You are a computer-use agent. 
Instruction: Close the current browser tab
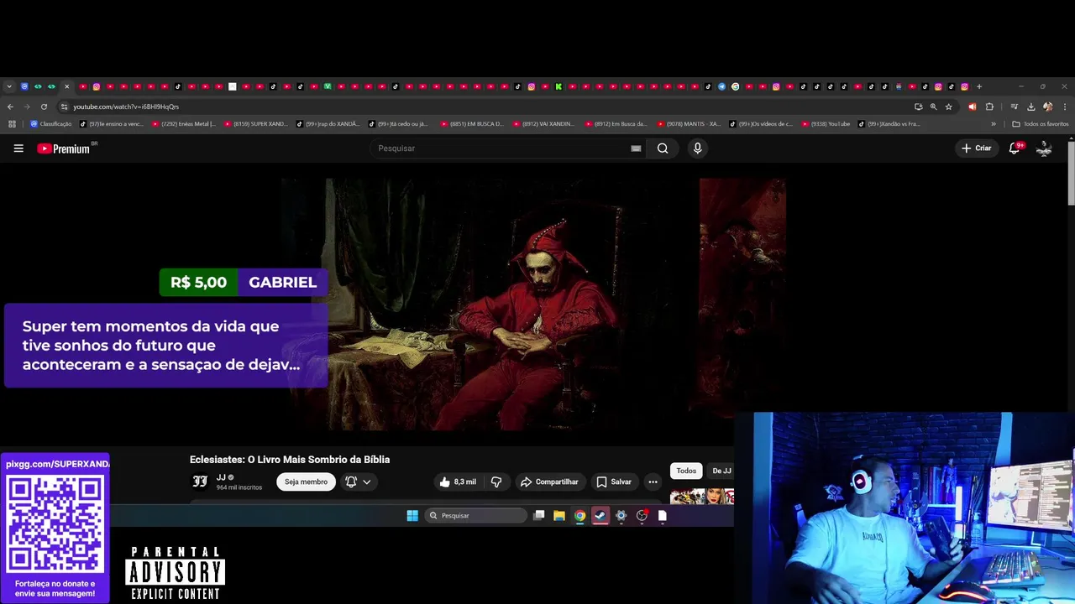click(66, 86)
